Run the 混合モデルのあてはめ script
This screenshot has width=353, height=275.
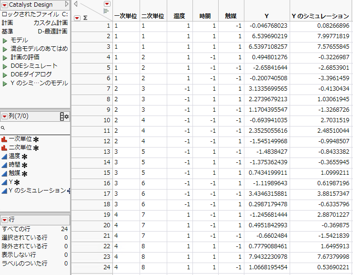5,49
